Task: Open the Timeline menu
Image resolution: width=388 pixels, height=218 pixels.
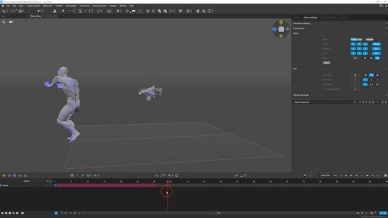Action: (x=59, y=5)
